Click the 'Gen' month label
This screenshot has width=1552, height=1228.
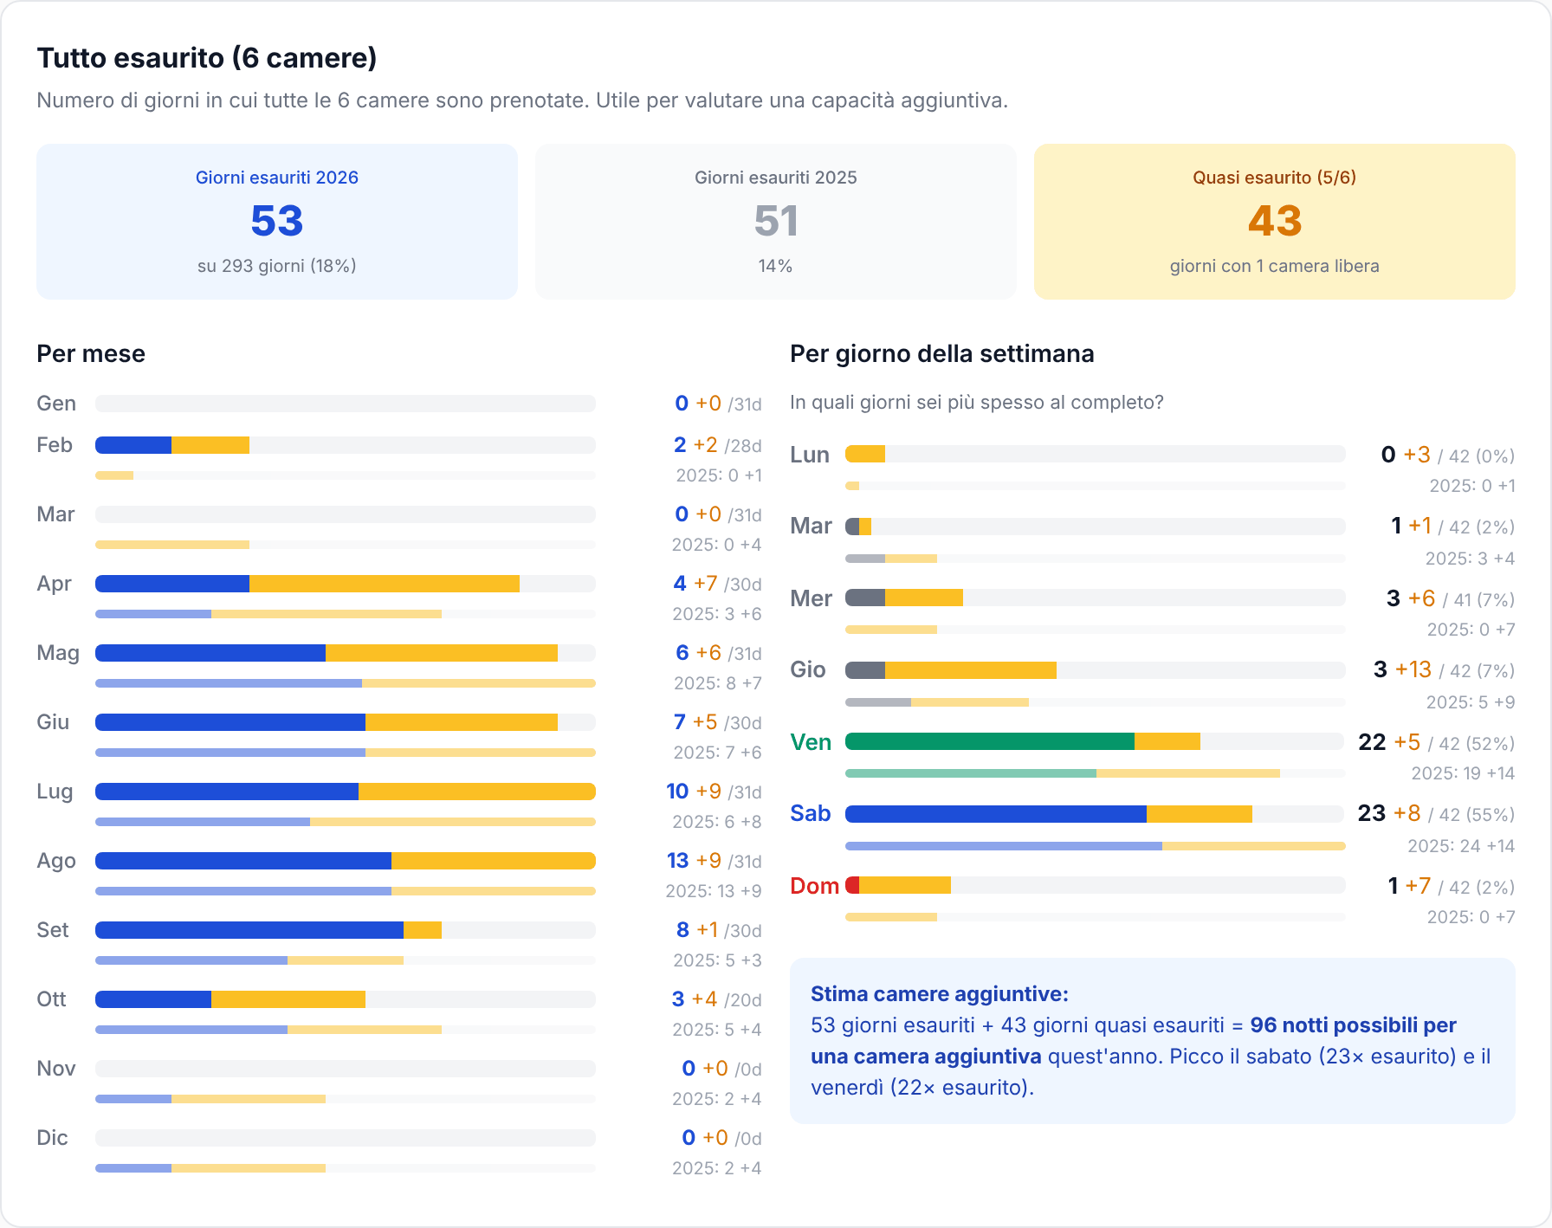[56, 404]
